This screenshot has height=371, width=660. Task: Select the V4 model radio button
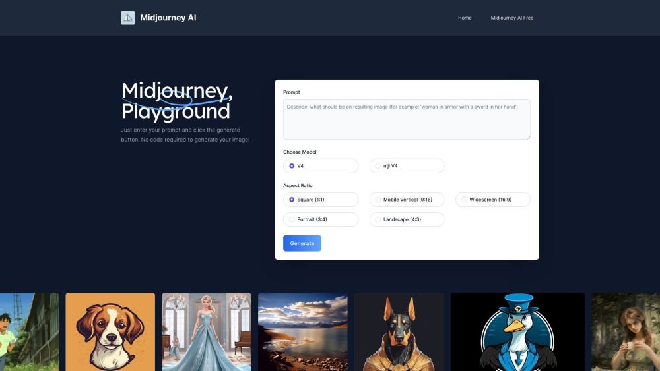click(x=321, y=166)
